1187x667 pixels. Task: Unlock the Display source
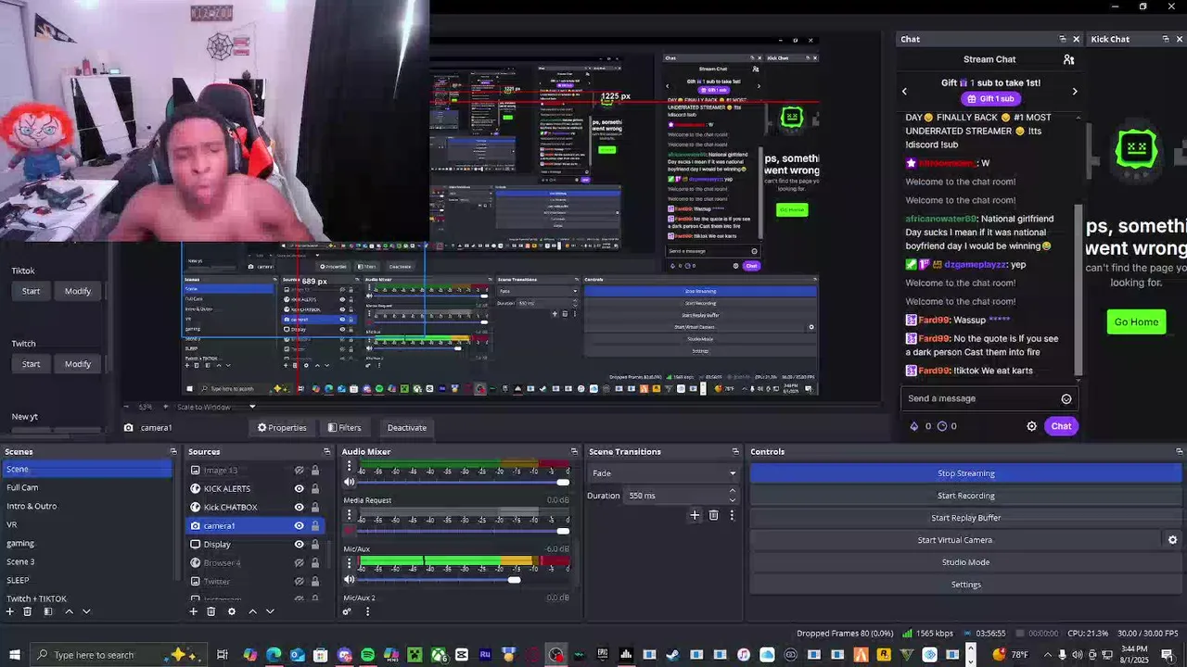click(x=314, y=544)
